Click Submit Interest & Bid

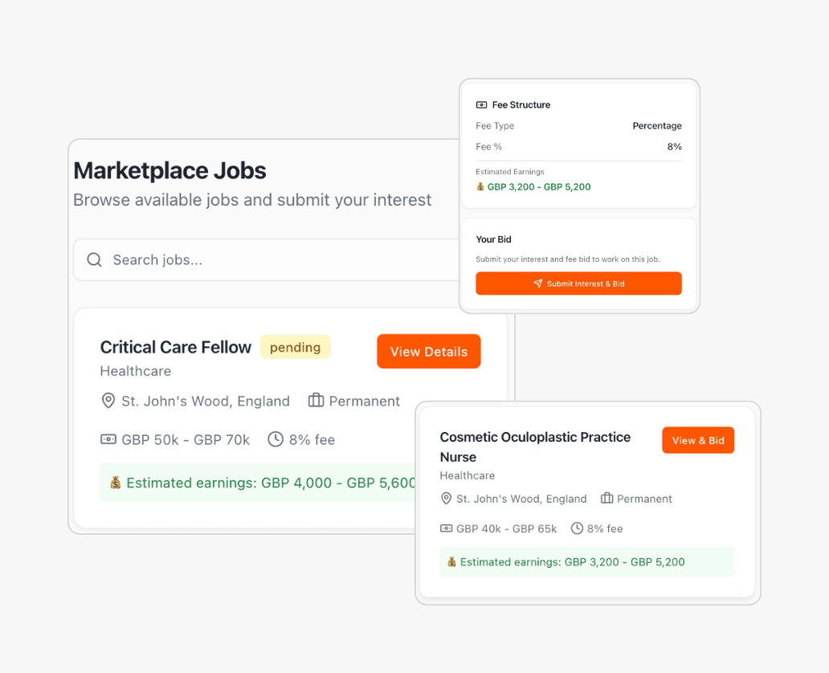578,283
